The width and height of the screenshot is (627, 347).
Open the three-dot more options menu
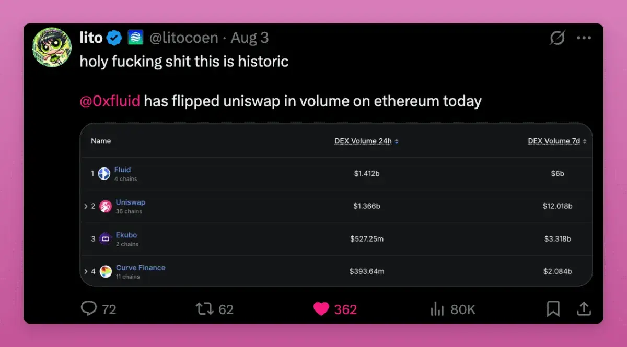[584, 38]
